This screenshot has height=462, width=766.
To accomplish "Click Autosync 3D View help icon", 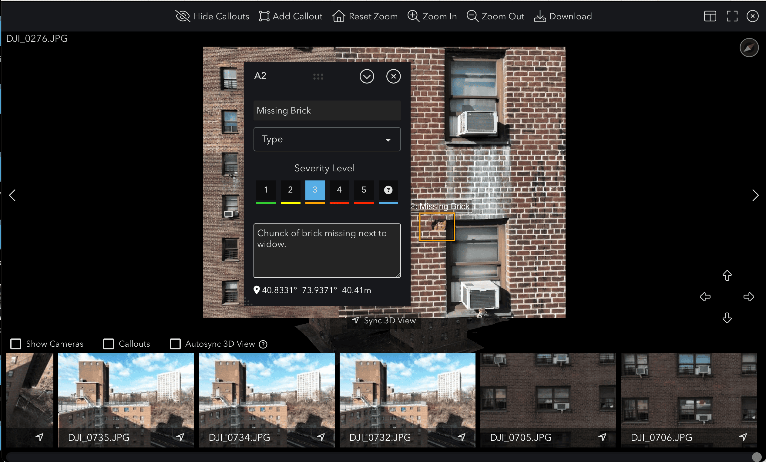I will [263, 345].
